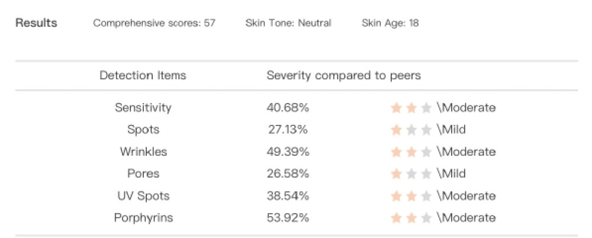Viewport: 592px width, 238px height.
Task: Click the Sensitivity star rating icons
Action: tap(411, 108)
